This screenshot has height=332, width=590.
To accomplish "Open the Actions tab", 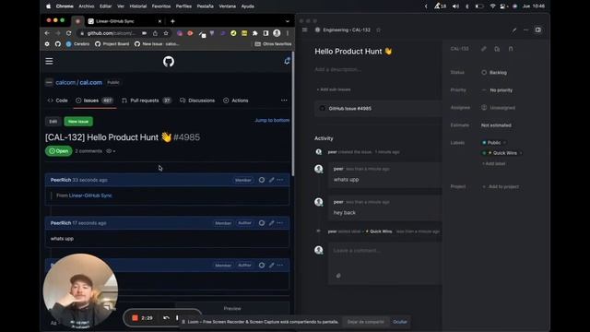I will coord(236,101).
